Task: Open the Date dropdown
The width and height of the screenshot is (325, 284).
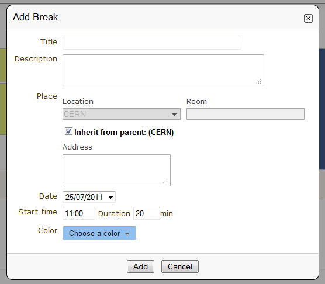Action: click(x=89, y=197)
